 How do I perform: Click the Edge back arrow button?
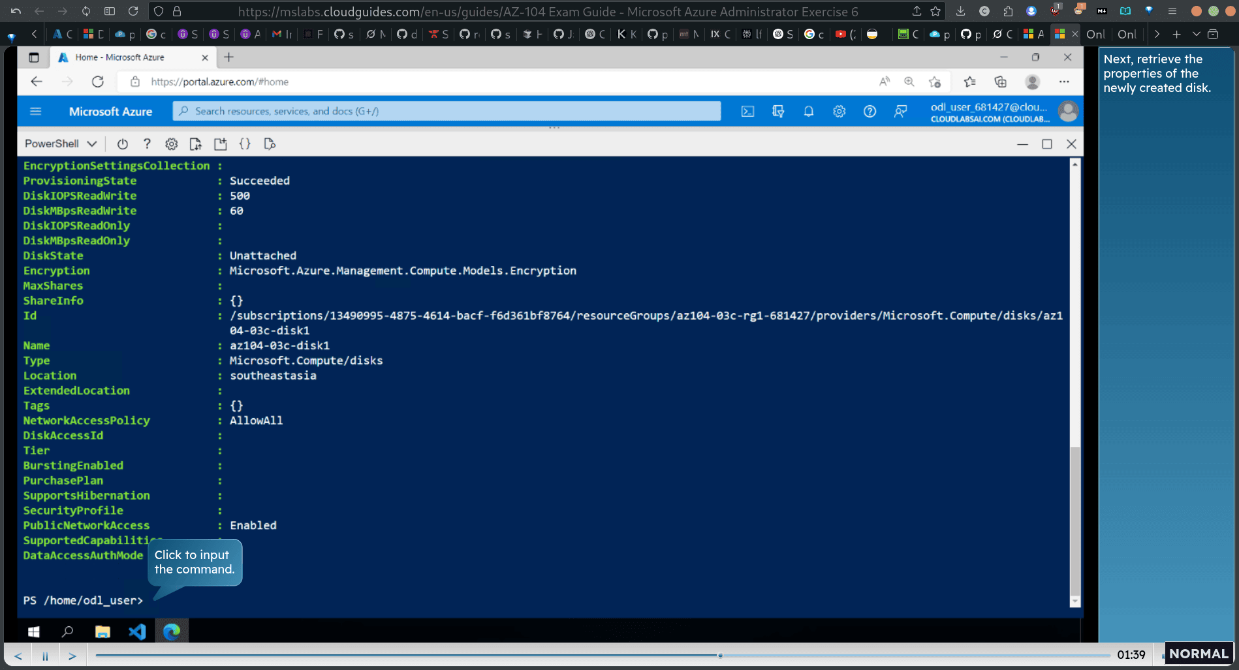pyautogui.click(x=37, y=82)
